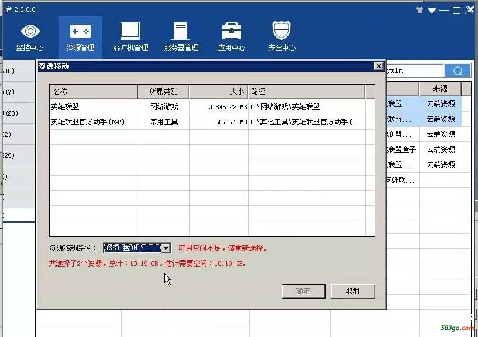This screenshot has width=478, height=337.
Task: Select sidebar category ending 29)
Action: coord(18,156)
